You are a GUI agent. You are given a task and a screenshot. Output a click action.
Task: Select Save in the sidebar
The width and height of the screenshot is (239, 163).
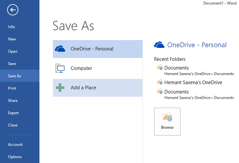[12, 64]
